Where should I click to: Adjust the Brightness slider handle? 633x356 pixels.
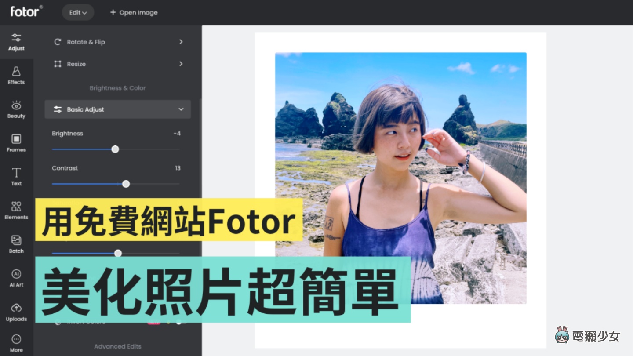pos(115,149)
